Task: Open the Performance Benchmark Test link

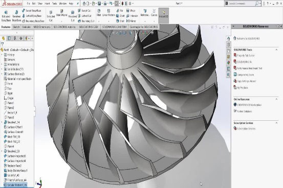Action: [x=249, y=68]
